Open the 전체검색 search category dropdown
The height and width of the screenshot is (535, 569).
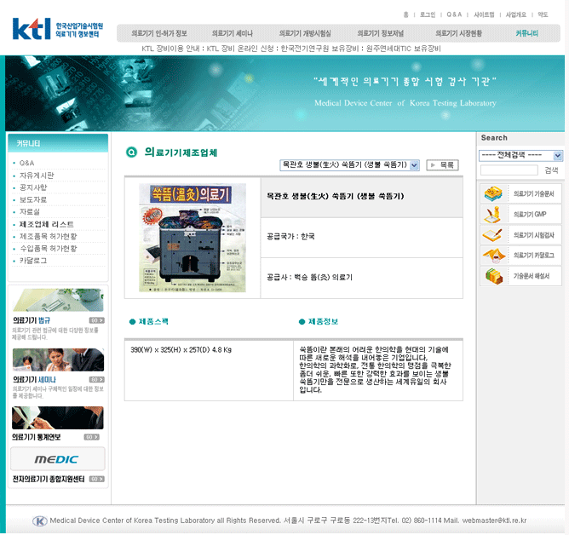[558, 156]
